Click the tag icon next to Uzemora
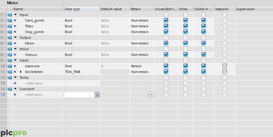The image size is (273, 137). click(10, 66)
